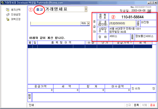Sort by 공급가액 column header
158x109 pixels.
[x=123, y=43]
